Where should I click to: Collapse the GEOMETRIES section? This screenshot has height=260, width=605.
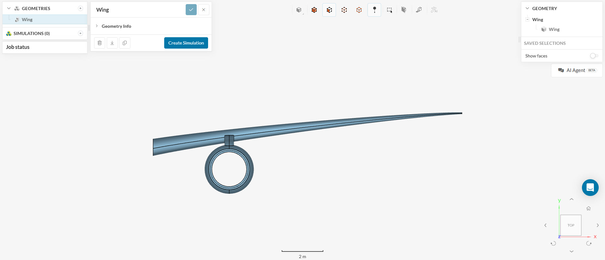point(9,9)
